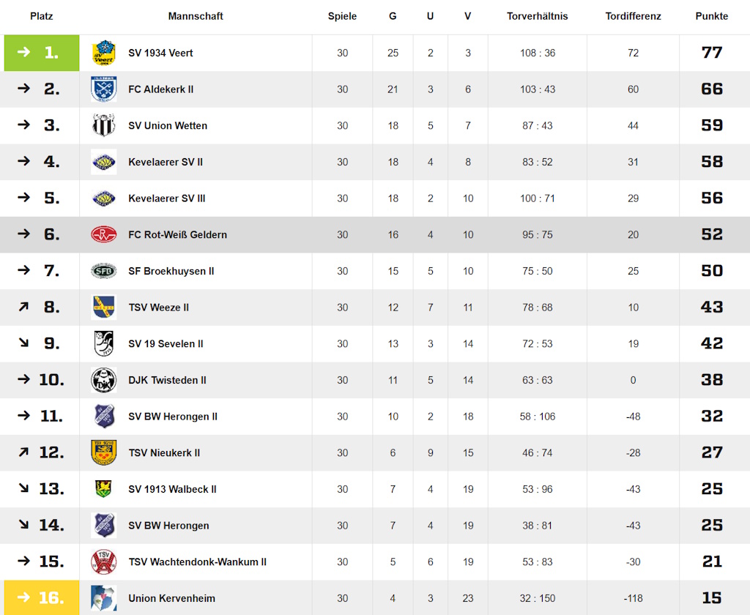This screenshot has height=615, width=750.
Task: Open the SV Union Wetten striped crest
Action: click(x=104, y=125)
